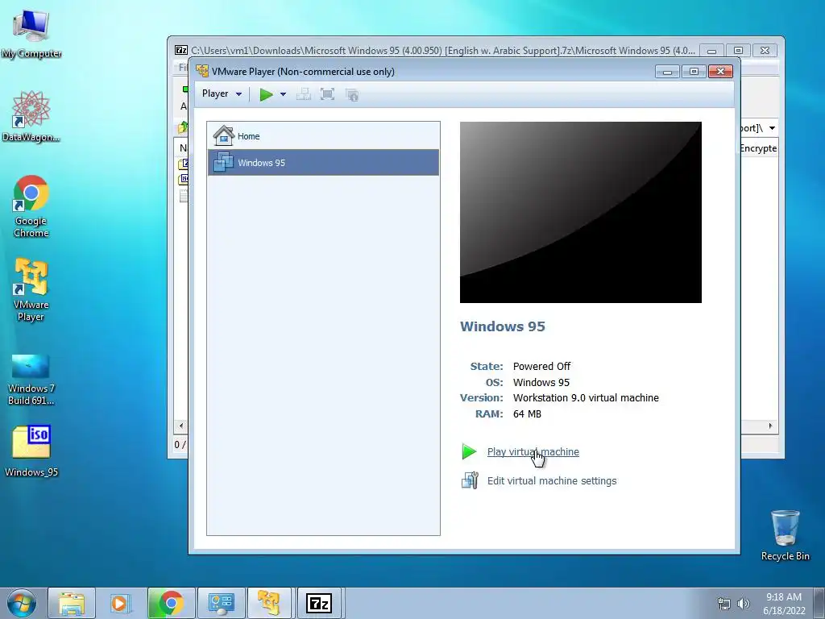Click Send Ctrl+Alt+Del toolbar icon
This screenshot has height=619, width=825.
[x=303, y=94]
